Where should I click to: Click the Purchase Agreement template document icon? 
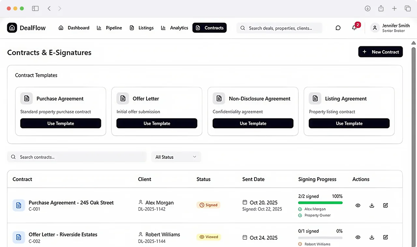(26, 98)
